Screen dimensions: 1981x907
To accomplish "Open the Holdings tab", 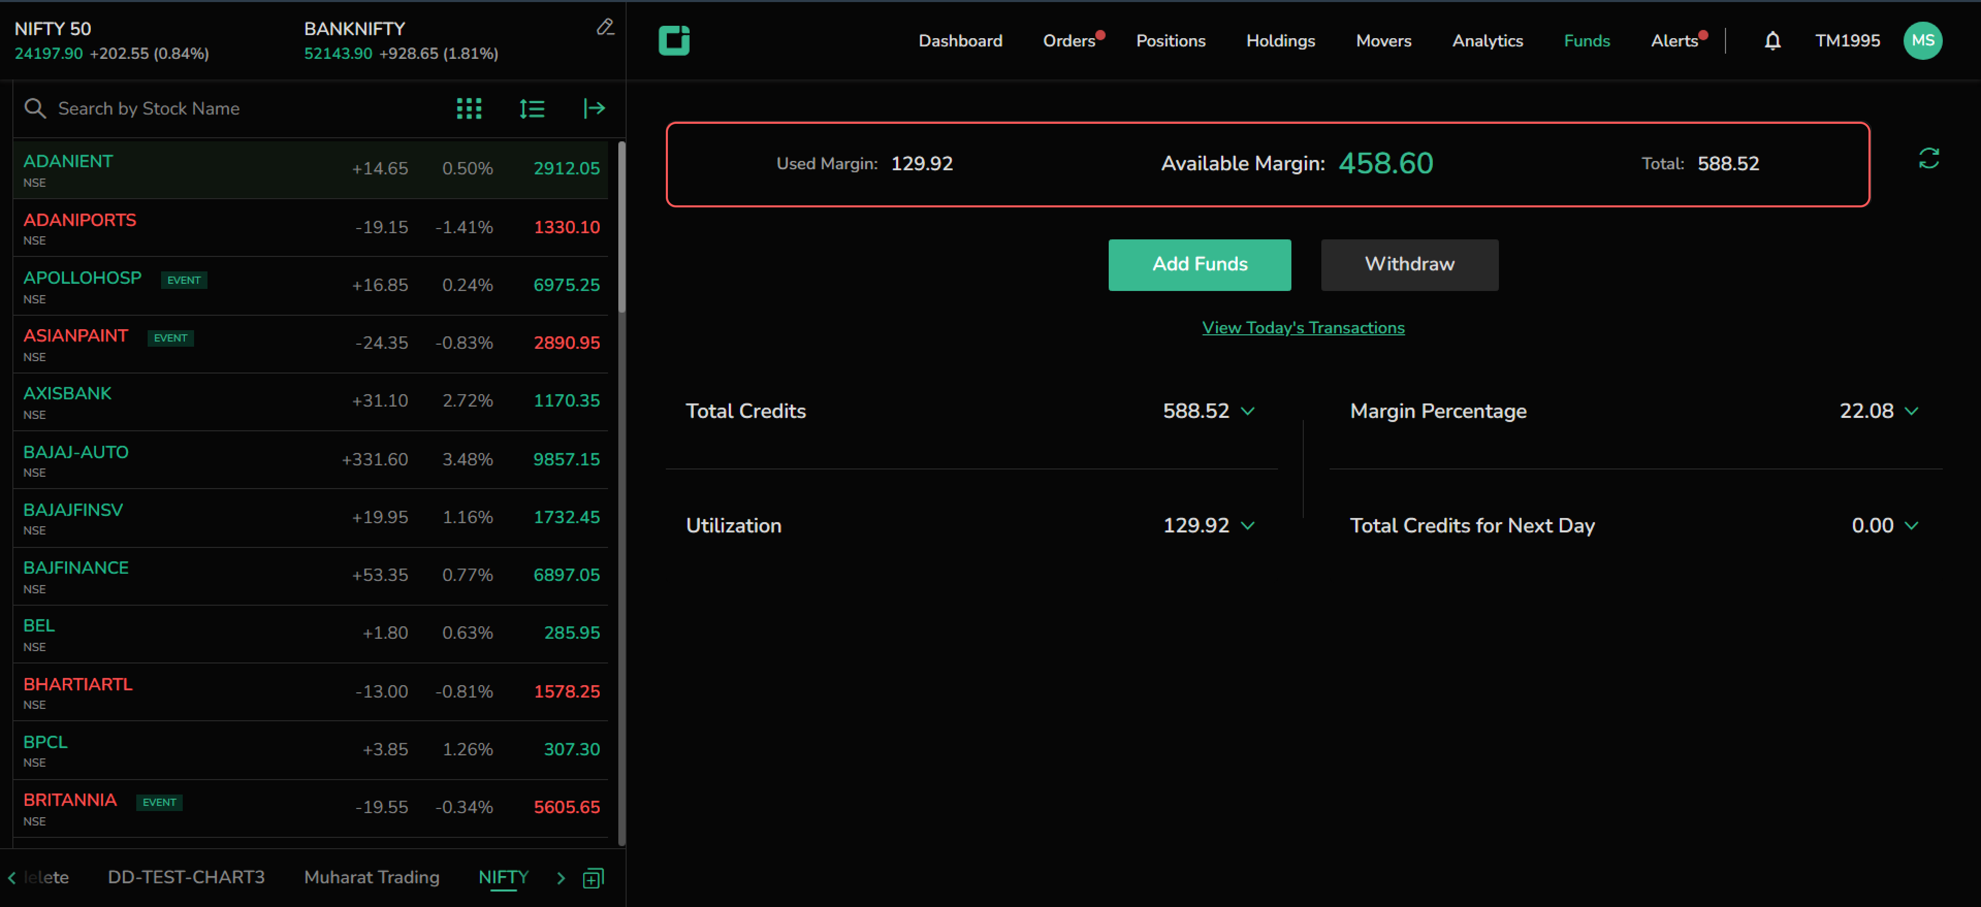I will pyautogui.click(x=1281, y=41).
